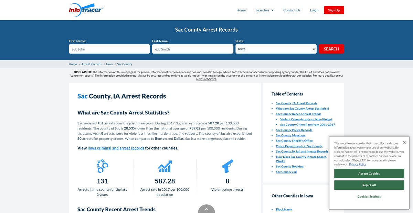Go to Home in the top navigation
Viewport: 413px width, 213px height.
241,10
